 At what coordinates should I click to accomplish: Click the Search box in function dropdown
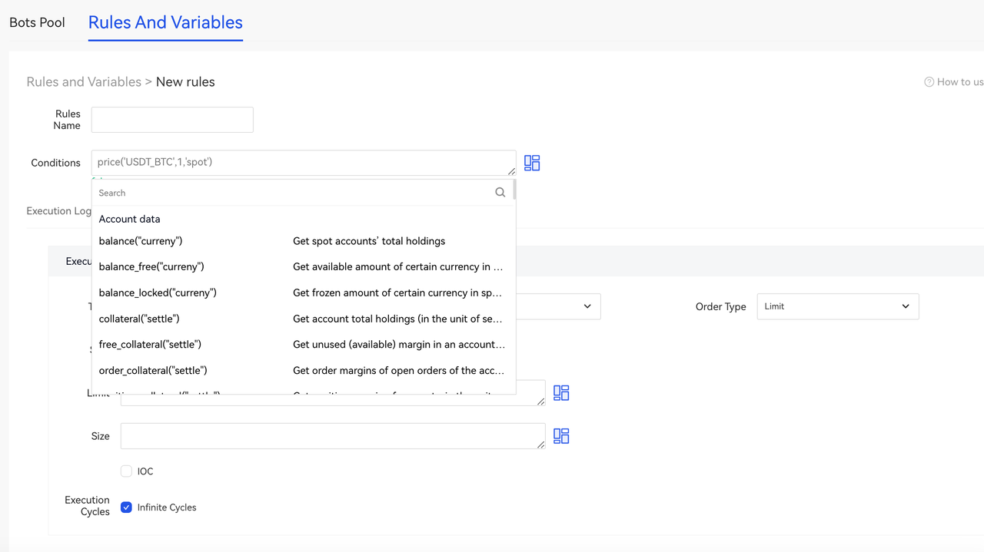coord(292,193)
